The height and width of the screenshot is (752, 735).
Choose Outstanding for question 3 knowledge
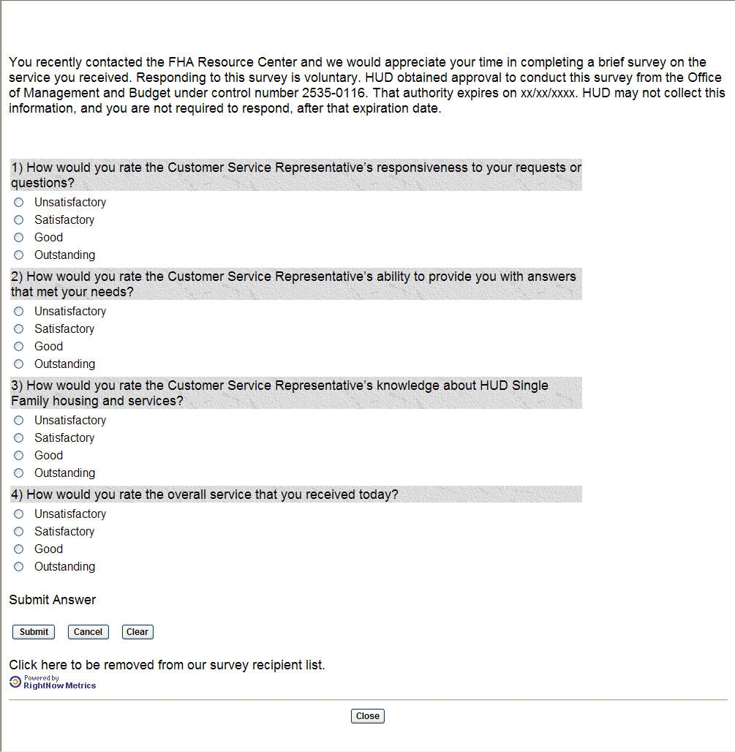click(x=19, y=473)
